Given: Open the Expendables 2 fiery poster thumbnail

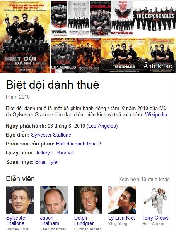Looking at the screenshot, I should pos(89,55).
